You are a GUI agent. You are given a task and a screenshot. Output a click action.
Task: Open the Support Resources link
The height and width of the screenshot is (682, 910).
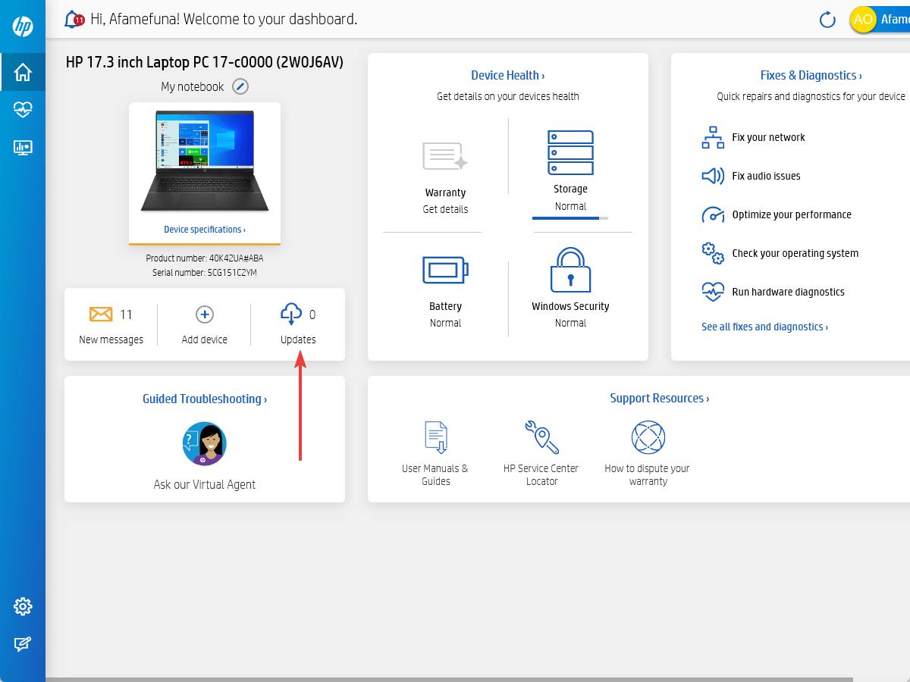(x=660, y=398)
